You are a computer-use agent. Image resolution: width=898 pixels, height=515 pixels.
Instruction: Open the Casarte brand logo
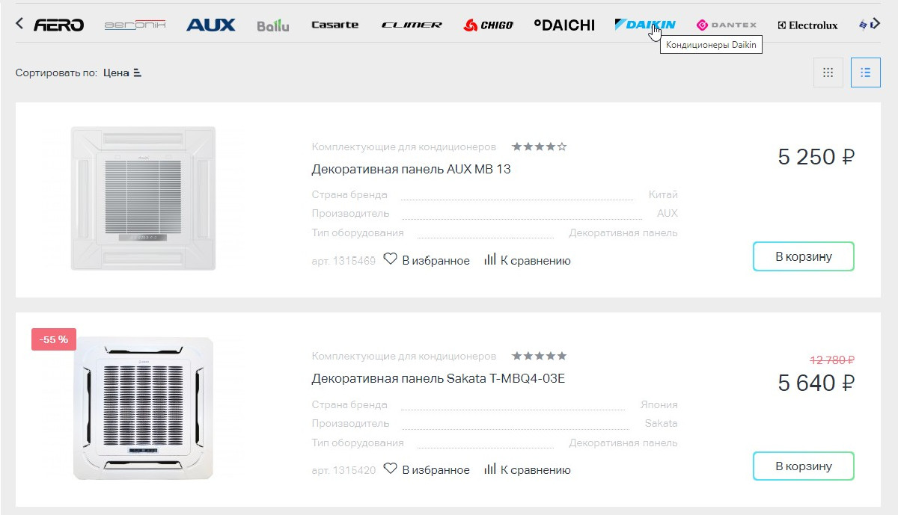coord(335,25)
